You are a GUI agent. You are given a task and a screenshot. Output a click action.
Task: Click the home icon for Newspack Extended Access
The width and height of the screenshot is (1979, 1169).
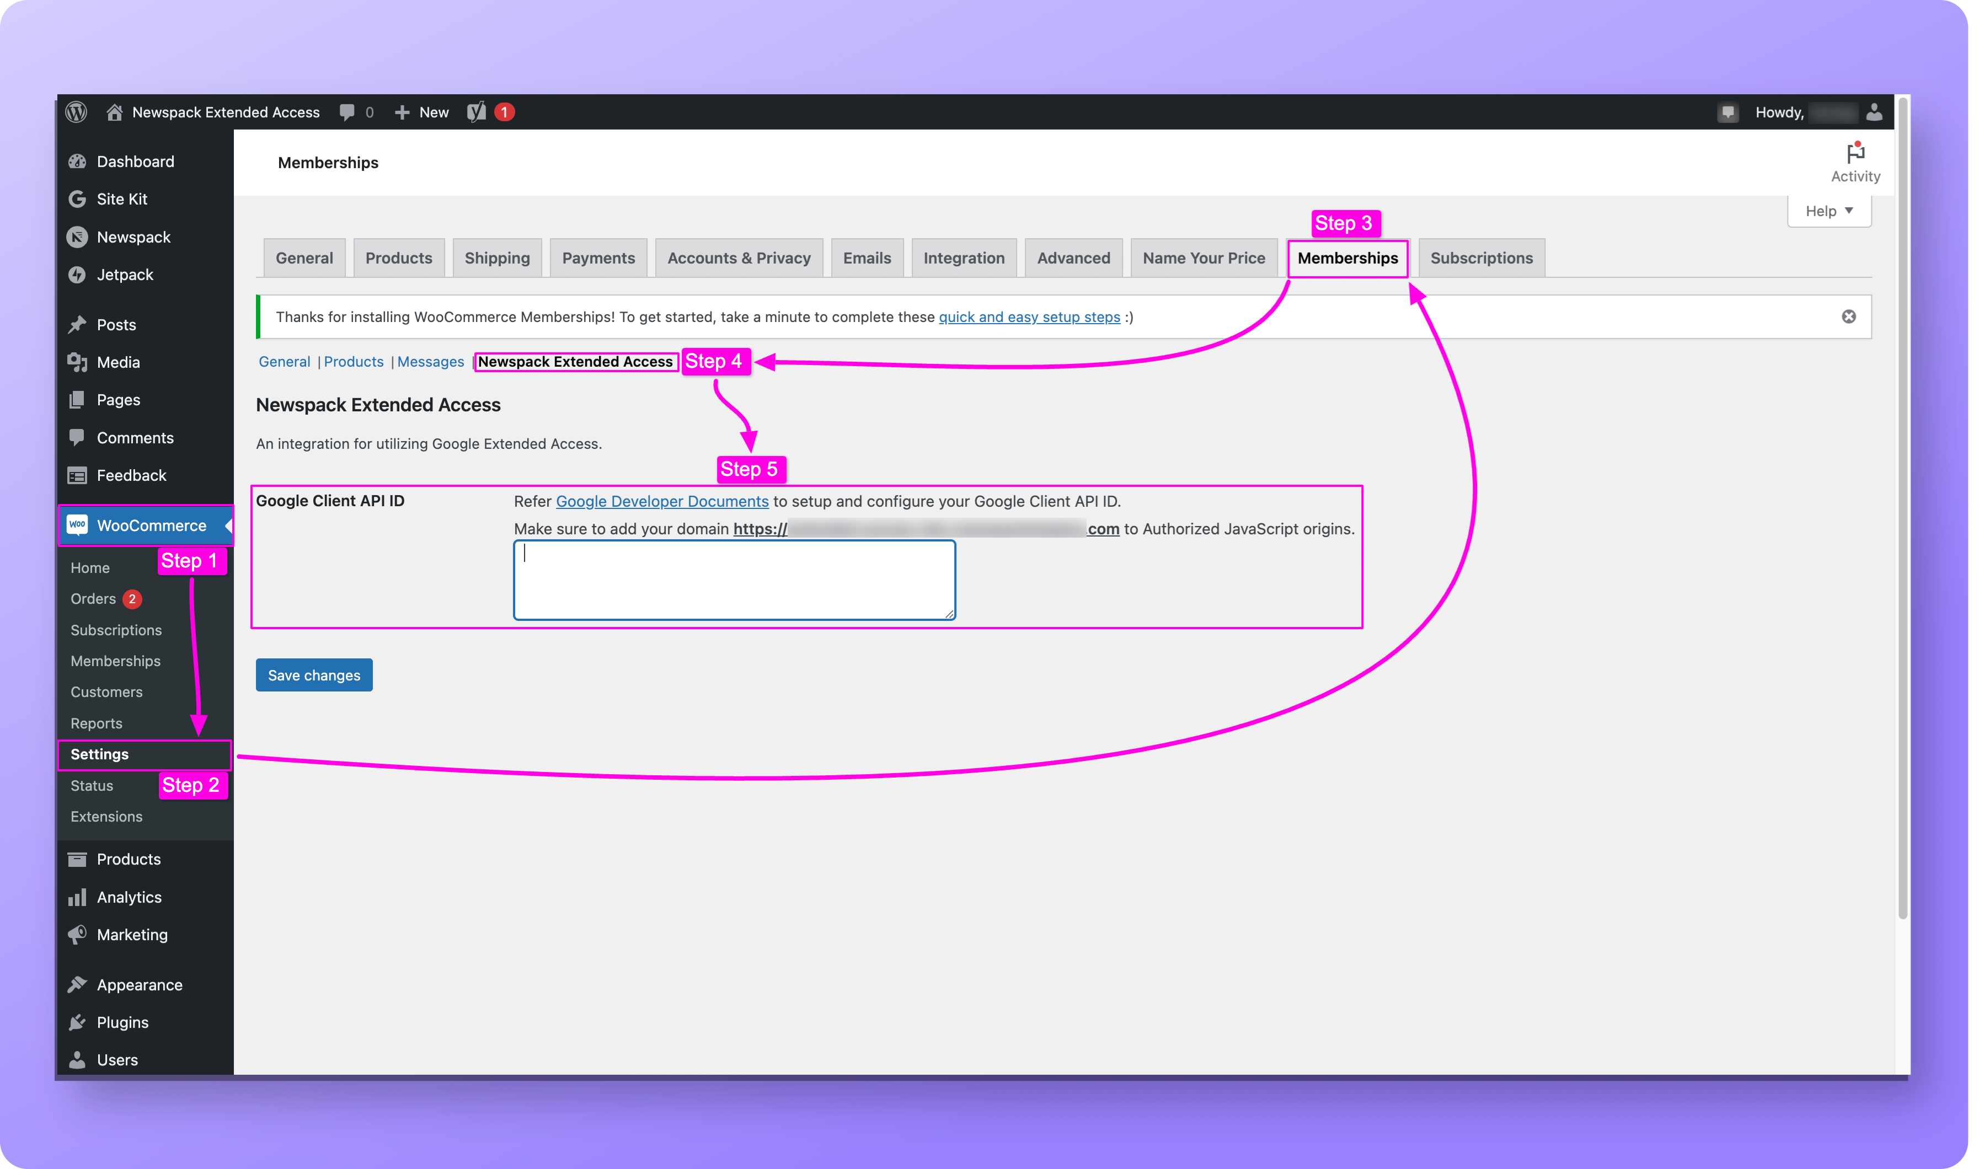pyautogui.click(x=114, y=112)
